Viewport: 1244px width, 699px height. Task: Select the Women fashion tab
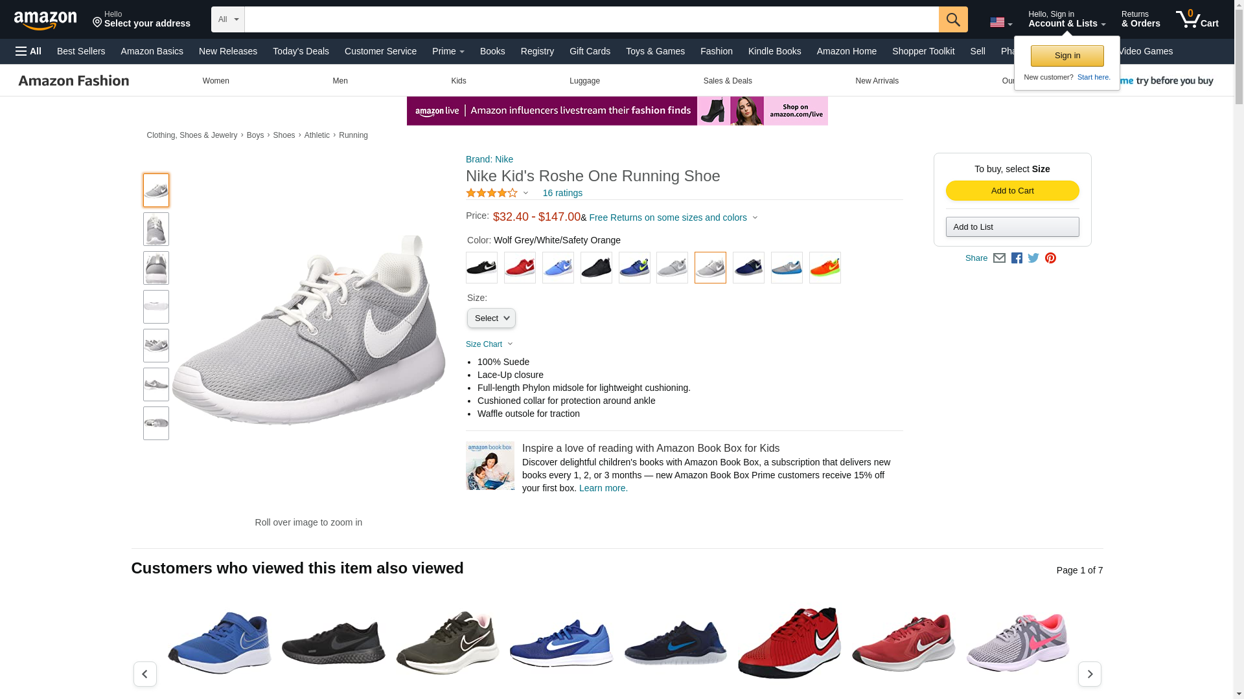(216, 81)
